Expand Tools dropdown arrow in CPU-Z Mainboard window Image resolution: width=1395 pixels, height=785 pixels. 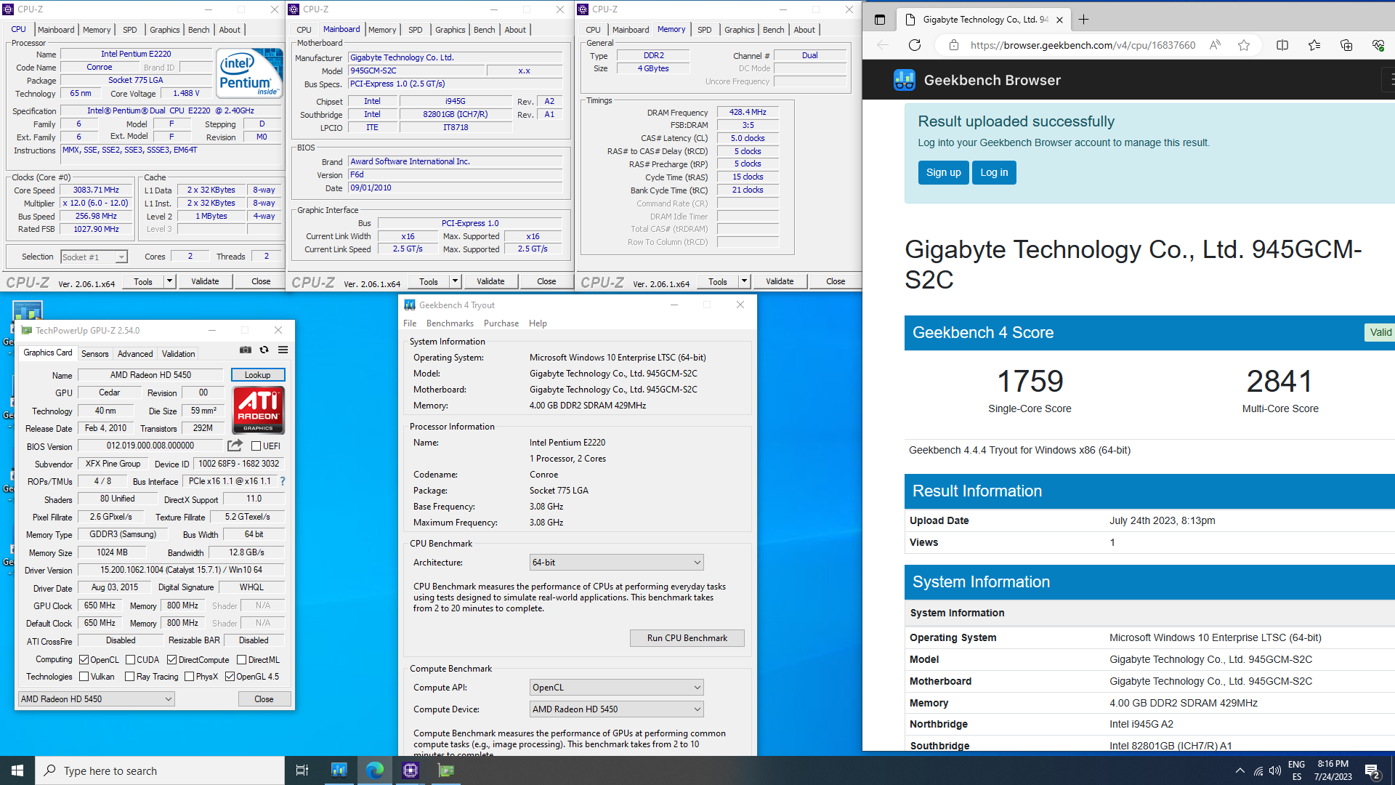point(455,281)
